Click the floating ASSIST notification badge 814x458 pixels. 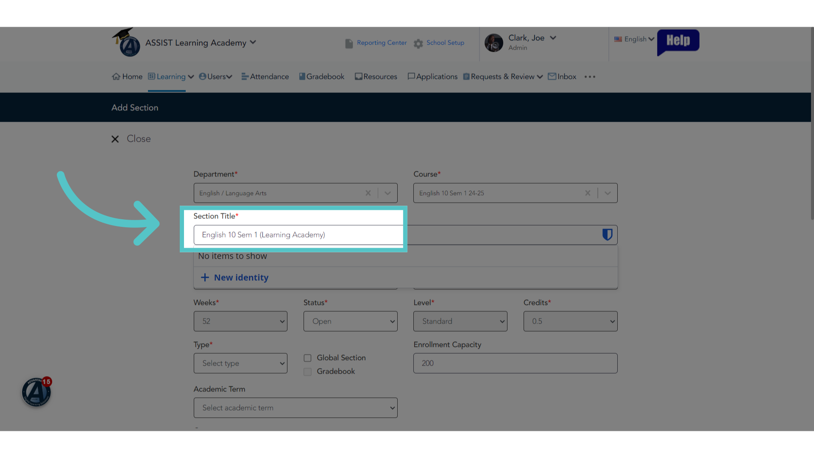(x=37, y=391)
